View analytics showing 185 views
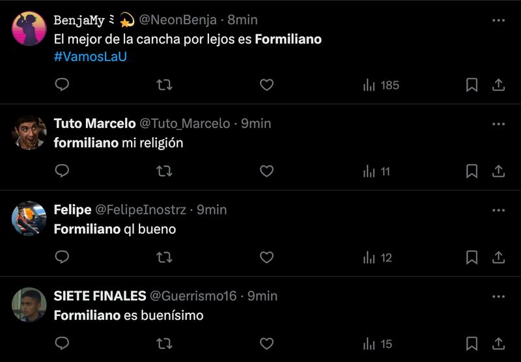This screenshot has width=521, height=362. (381, 85)
